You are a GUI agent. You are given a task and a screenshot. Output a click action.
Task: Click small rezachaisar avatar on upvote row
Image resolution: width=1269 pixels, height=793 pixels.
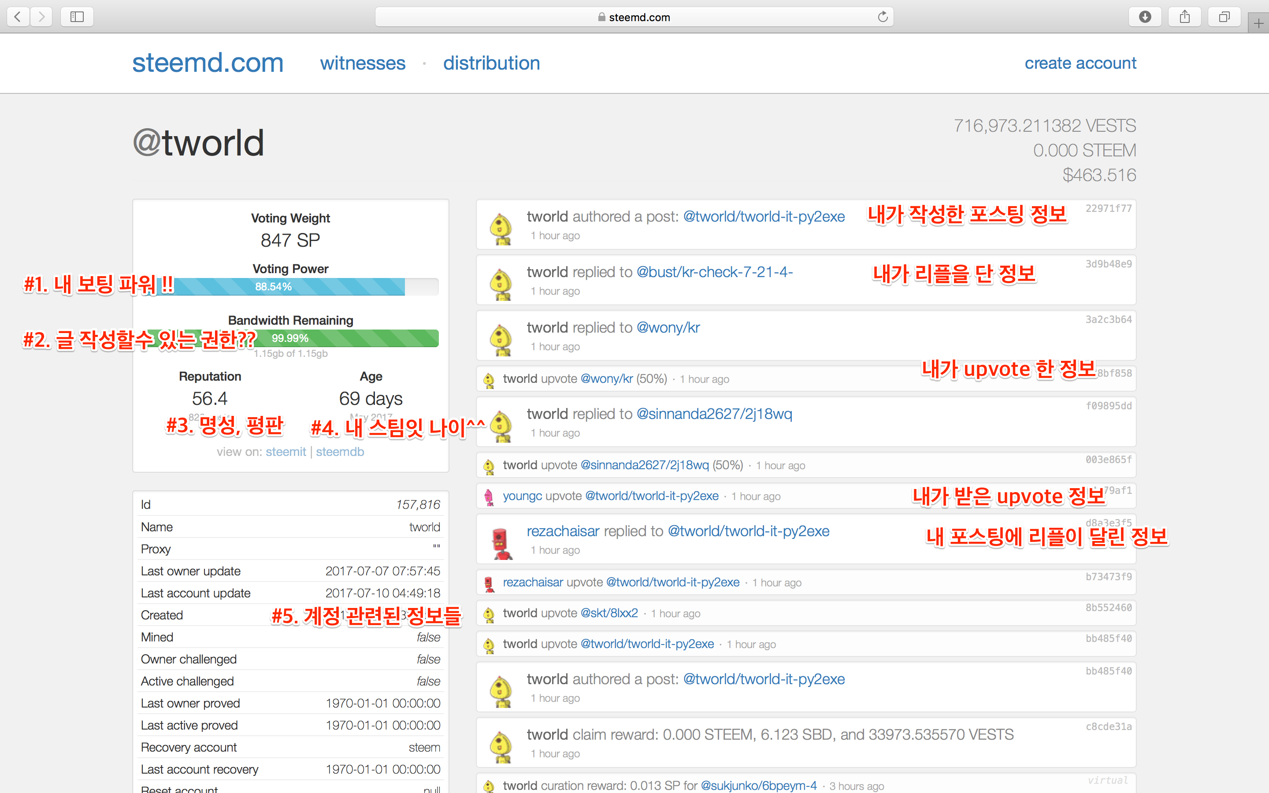pos(489,584)
